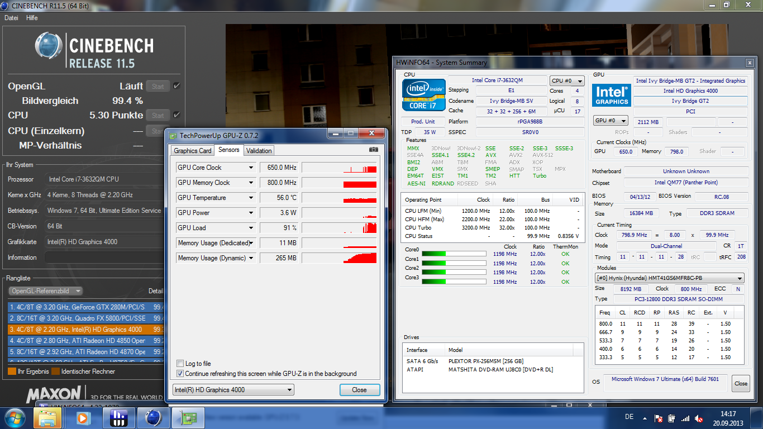Enable the Log to file checkbox
763x429 pixels.
click(180, 364)
